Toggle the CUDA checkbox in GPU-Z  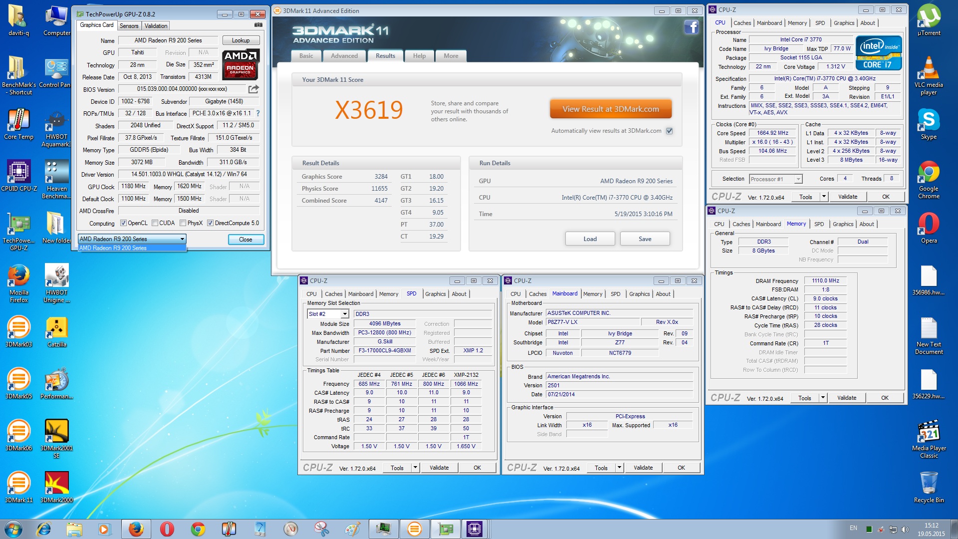(x=155, y=223)
